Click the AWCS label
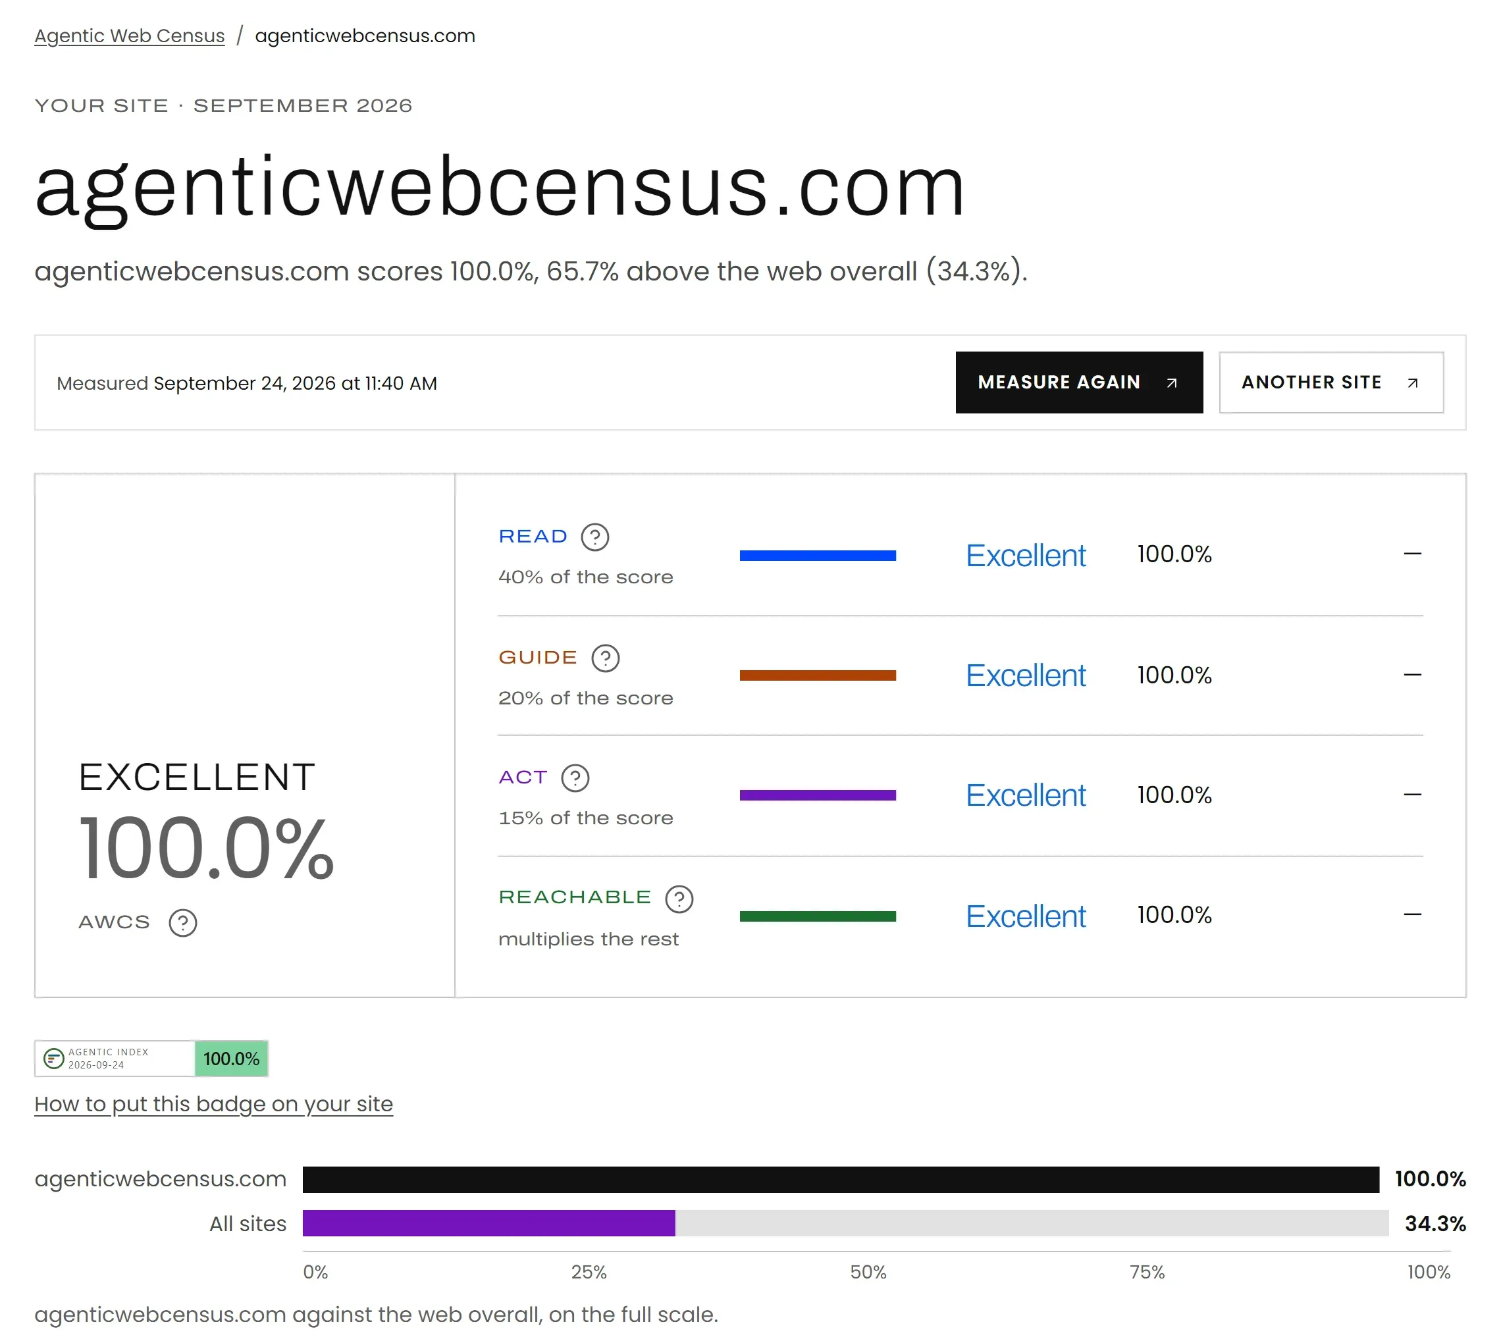This screenshot has width=1501, height=1343. click(115, 922)
